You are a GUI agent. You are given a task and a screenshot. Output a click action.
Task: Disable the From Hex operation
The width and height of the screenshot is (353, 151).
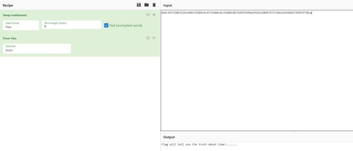(x=148, y=38)
